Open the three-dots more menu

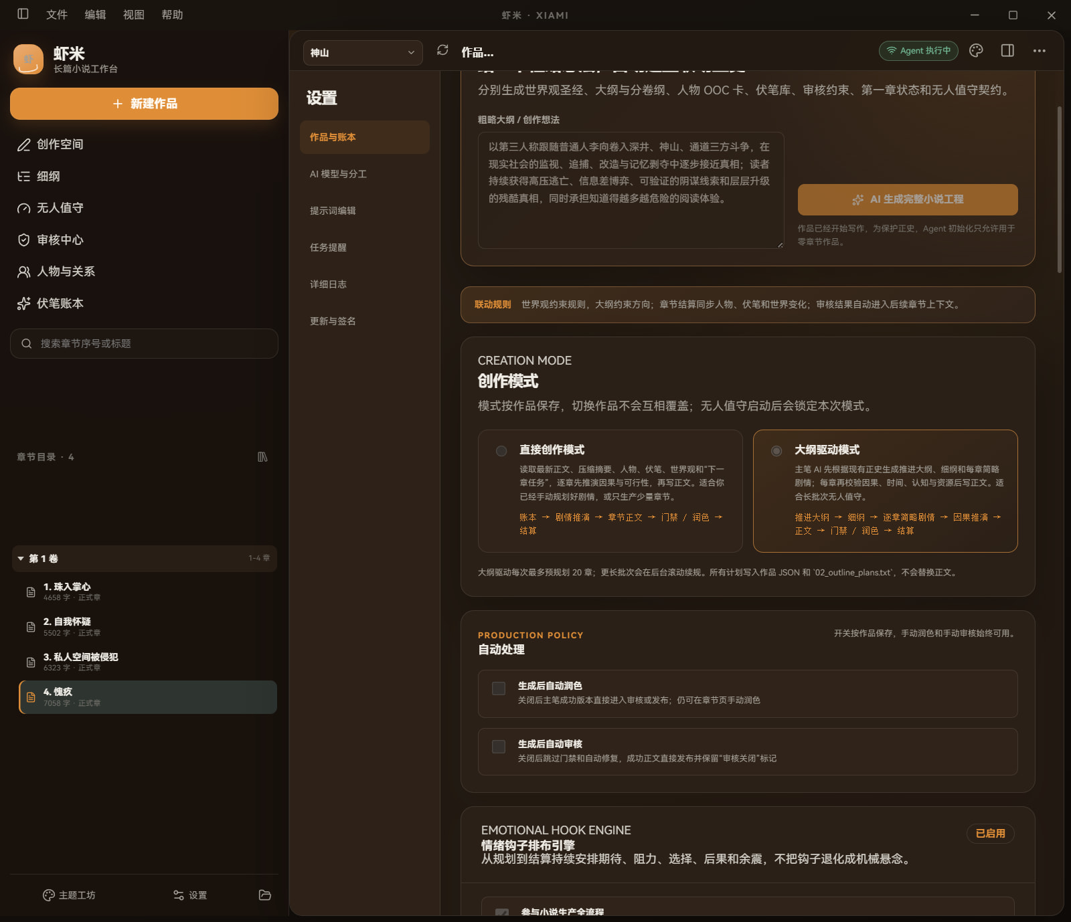click(1039, 51)
